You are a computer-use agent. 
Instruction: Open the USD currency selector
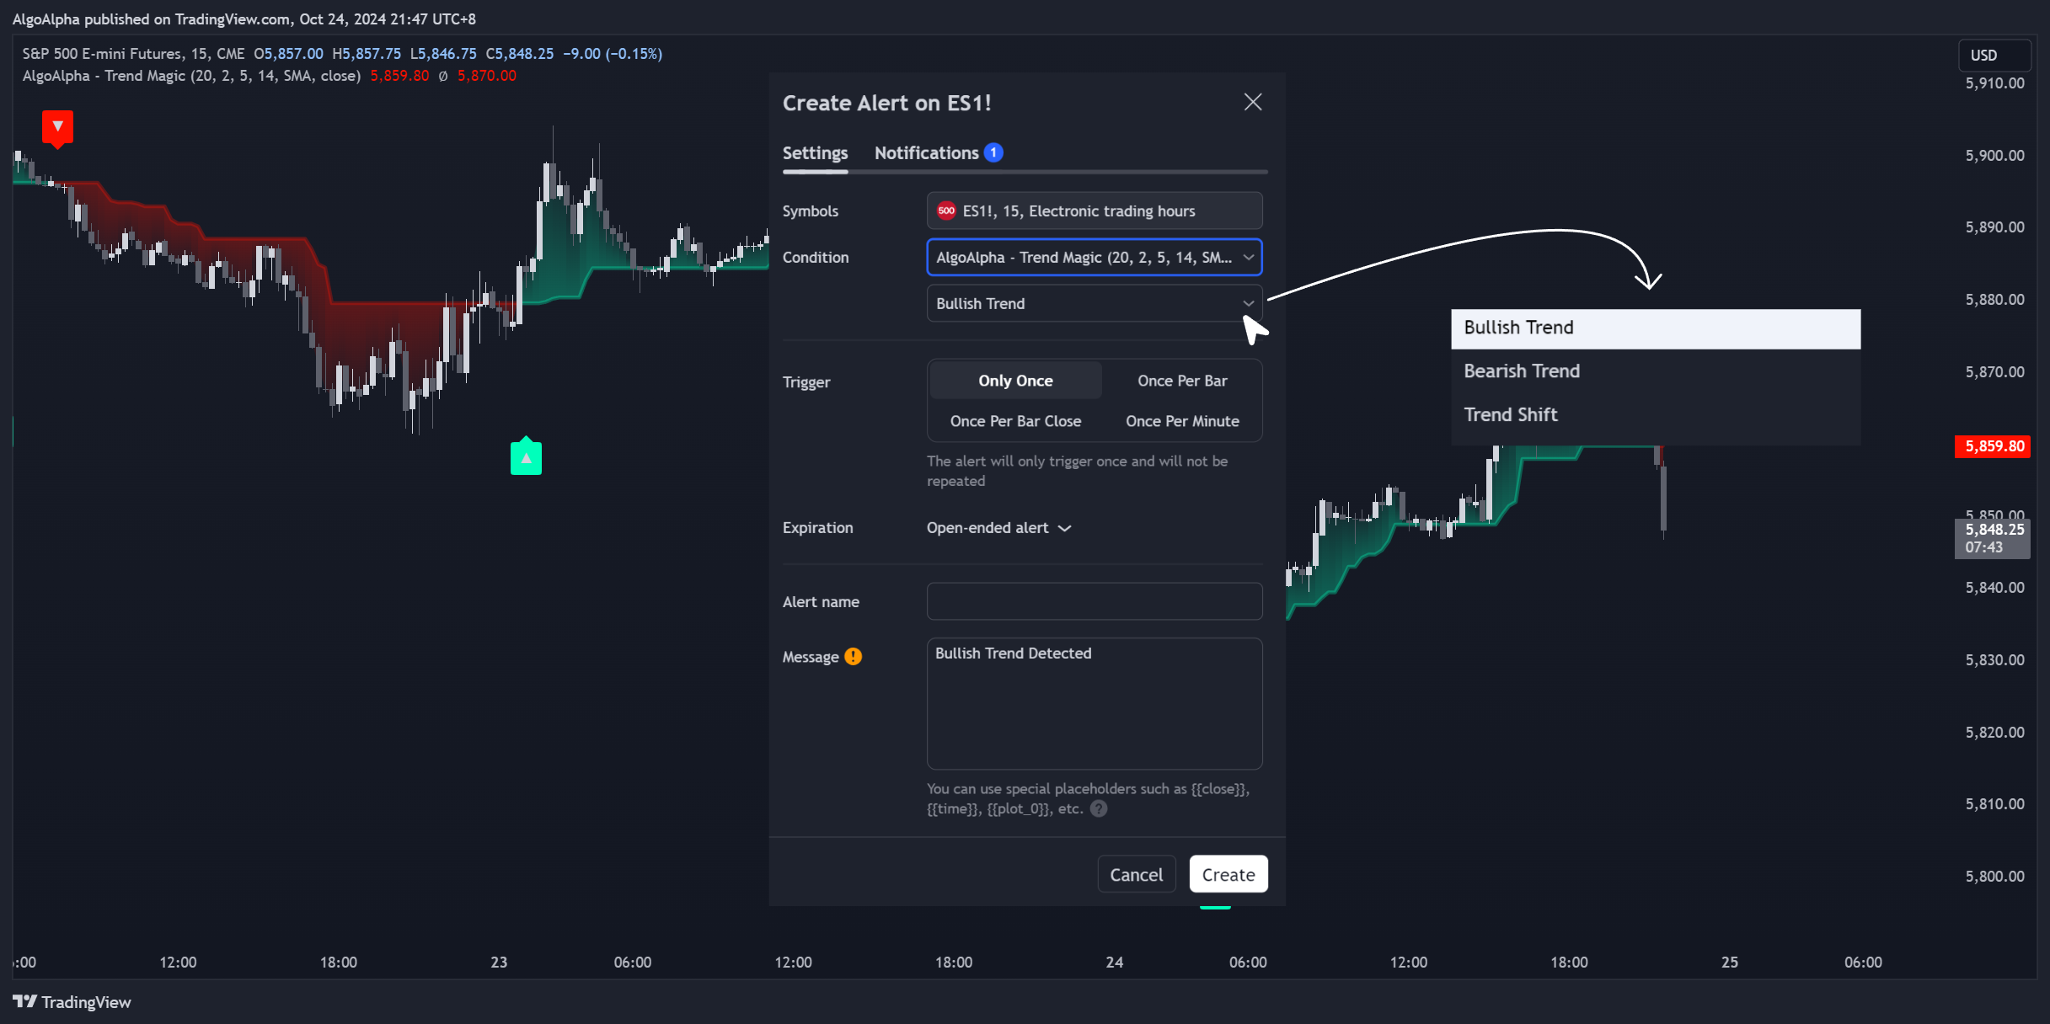click(x=1994, y=56)
